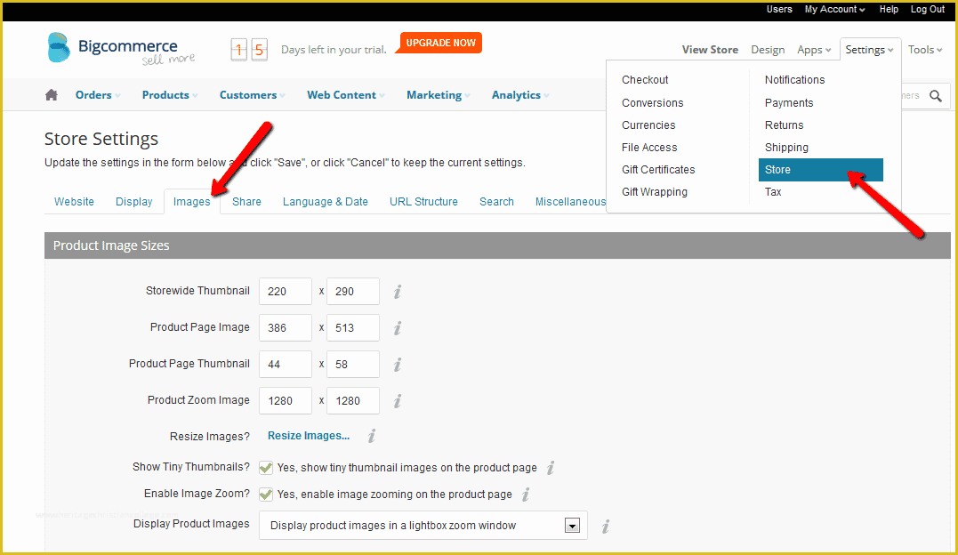Select Tax in Settings menu
Screen dimensions: 958x555
[x=773, y=192]
